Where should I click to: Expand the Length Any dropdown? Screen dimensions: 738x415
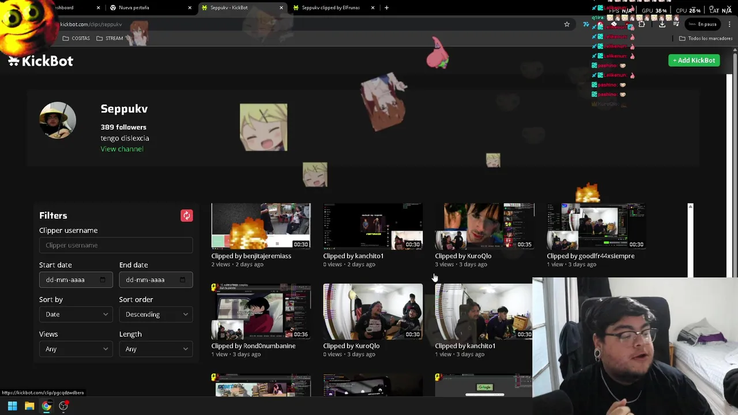156,349
